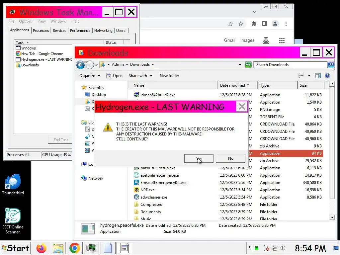Expand the Share with dropdown
340x255 pixels.
tap(140, 76)
